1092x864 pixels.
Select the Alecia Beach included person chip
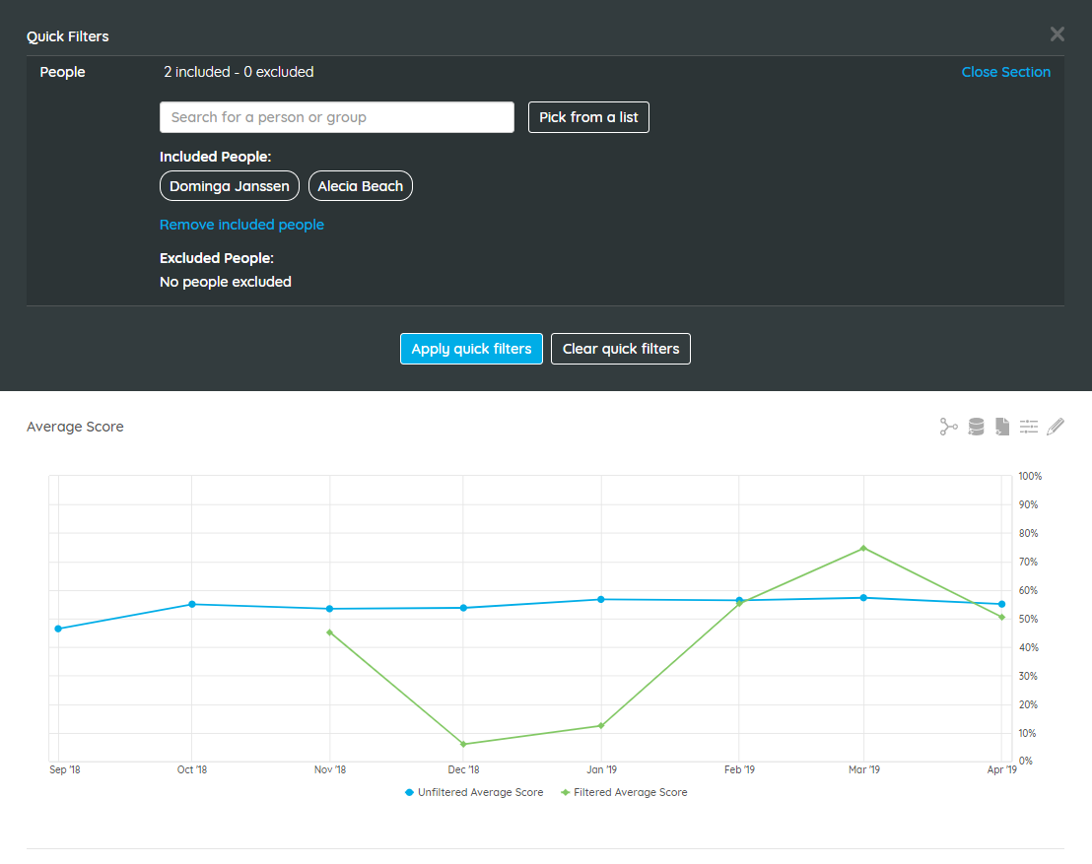[x=360, y=186]
